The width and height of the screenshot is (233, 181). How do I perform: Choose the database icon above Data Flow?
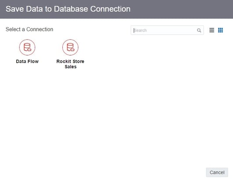(x=27, y=47)
